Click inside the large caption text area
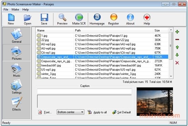 click(x=84, y=101)
